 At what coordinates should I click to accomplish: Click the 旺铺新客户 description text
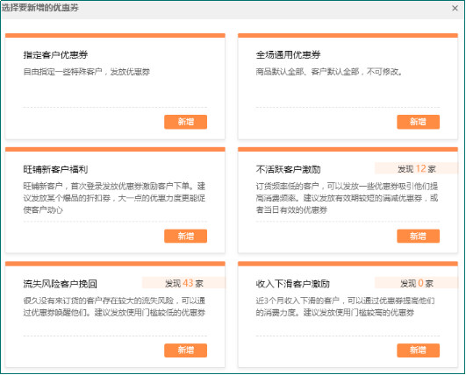click(x=114, y=198)
